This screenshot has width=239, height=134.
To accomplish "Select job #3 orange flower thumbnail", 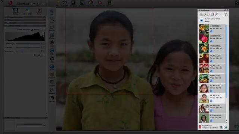I will point(204,49).
